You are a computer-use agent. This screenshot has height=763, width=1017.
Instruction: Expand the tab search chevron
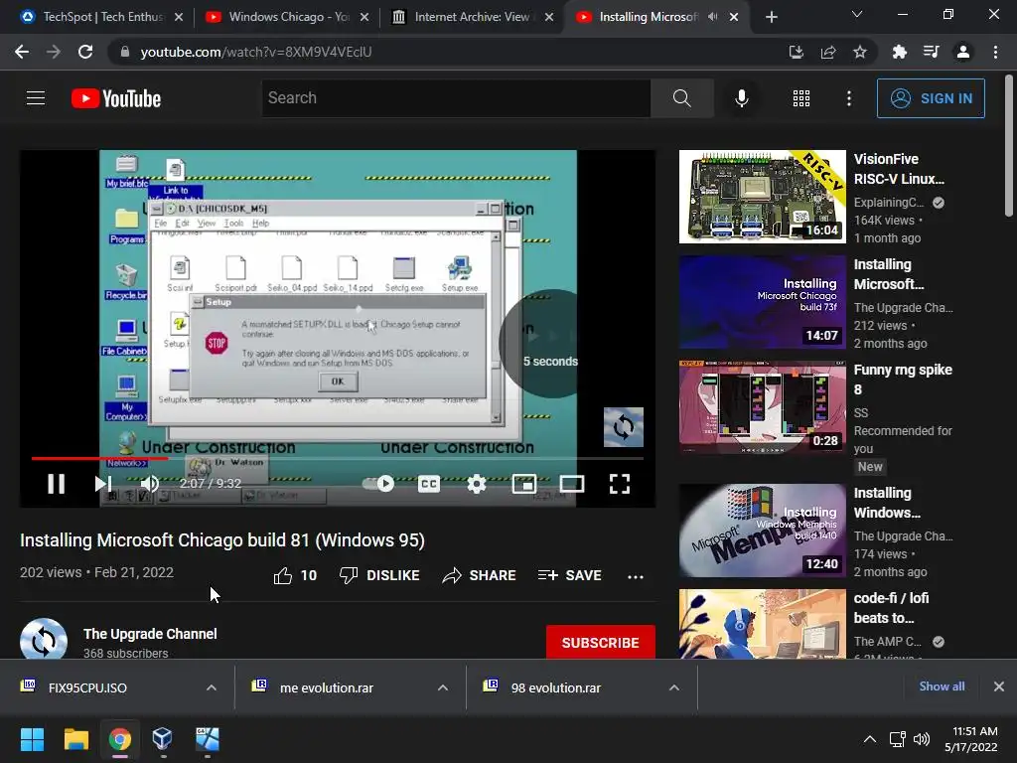(x=857, y=14)
